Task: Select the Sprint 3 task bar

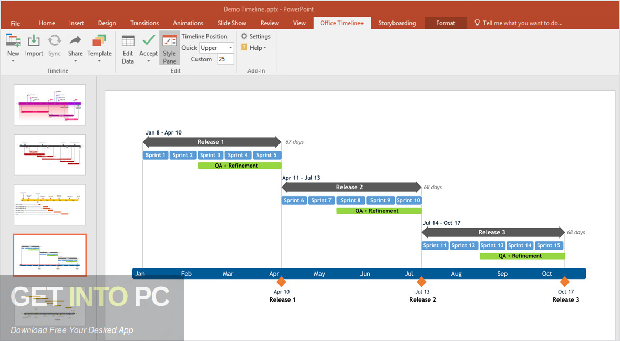Action: pos(210,155)
